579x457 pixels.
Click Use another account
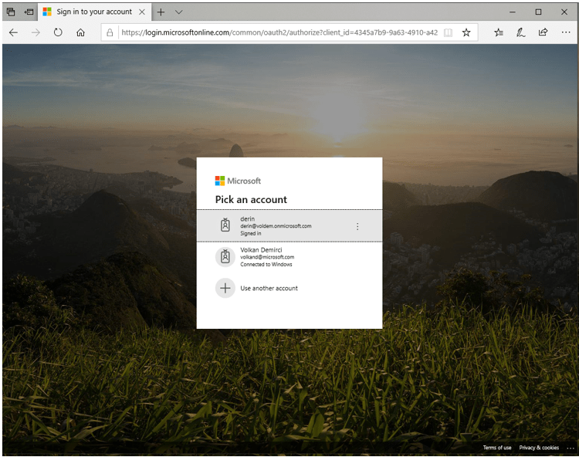click(269, 288)
